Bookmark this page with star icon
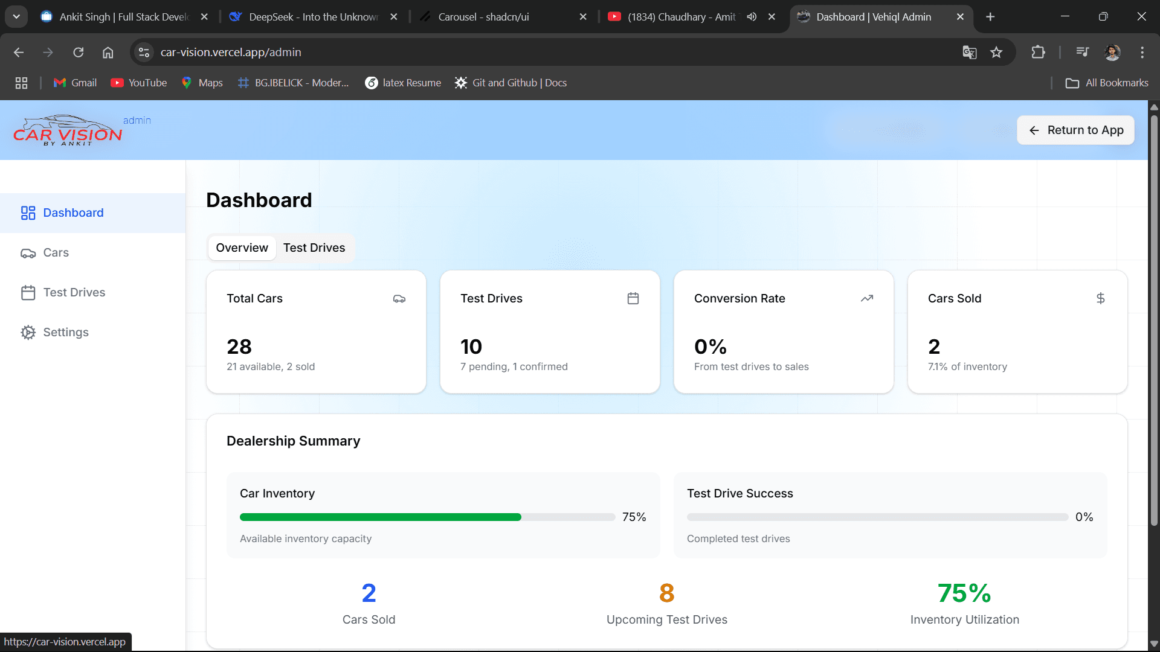The image size is (1160, 652). point(996,53)
